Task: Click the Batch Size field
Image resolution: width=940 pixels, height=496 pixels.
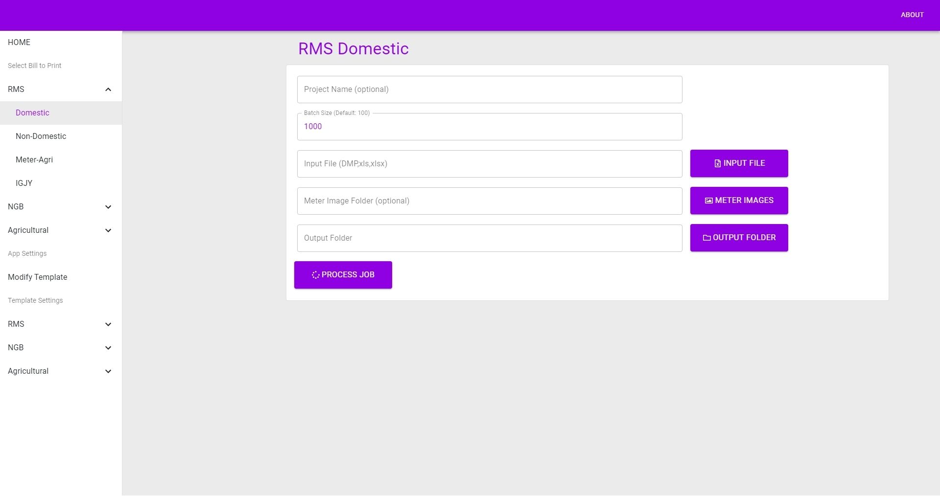Action: click(x=489, y=127)
